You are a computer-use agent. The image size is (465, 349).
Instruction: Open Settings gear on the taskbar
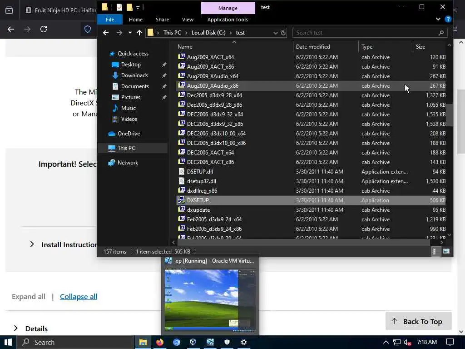pos(243,342)
